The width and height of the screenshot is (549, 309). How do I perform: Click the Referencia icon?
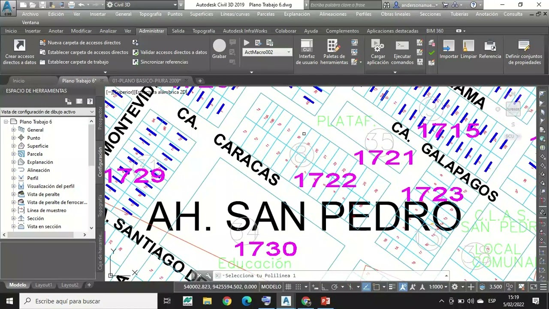click(x=490, y=45)
